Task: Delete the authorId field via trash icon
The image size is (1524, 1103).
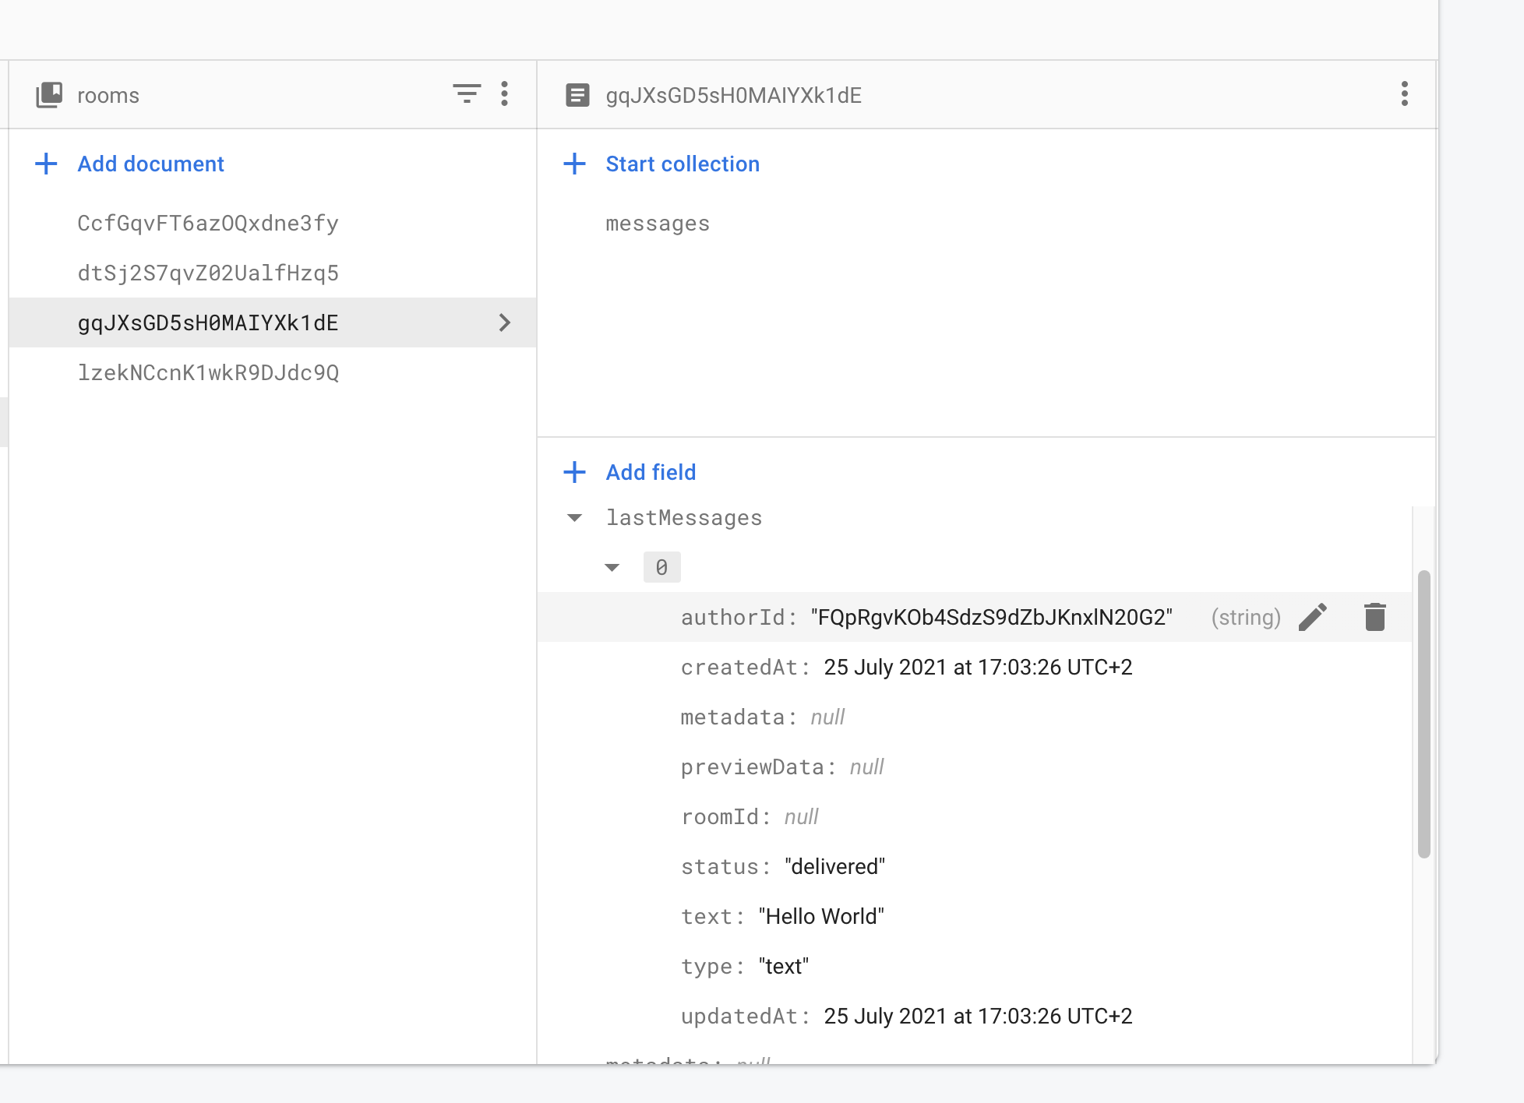Action: pos(1375,616)
